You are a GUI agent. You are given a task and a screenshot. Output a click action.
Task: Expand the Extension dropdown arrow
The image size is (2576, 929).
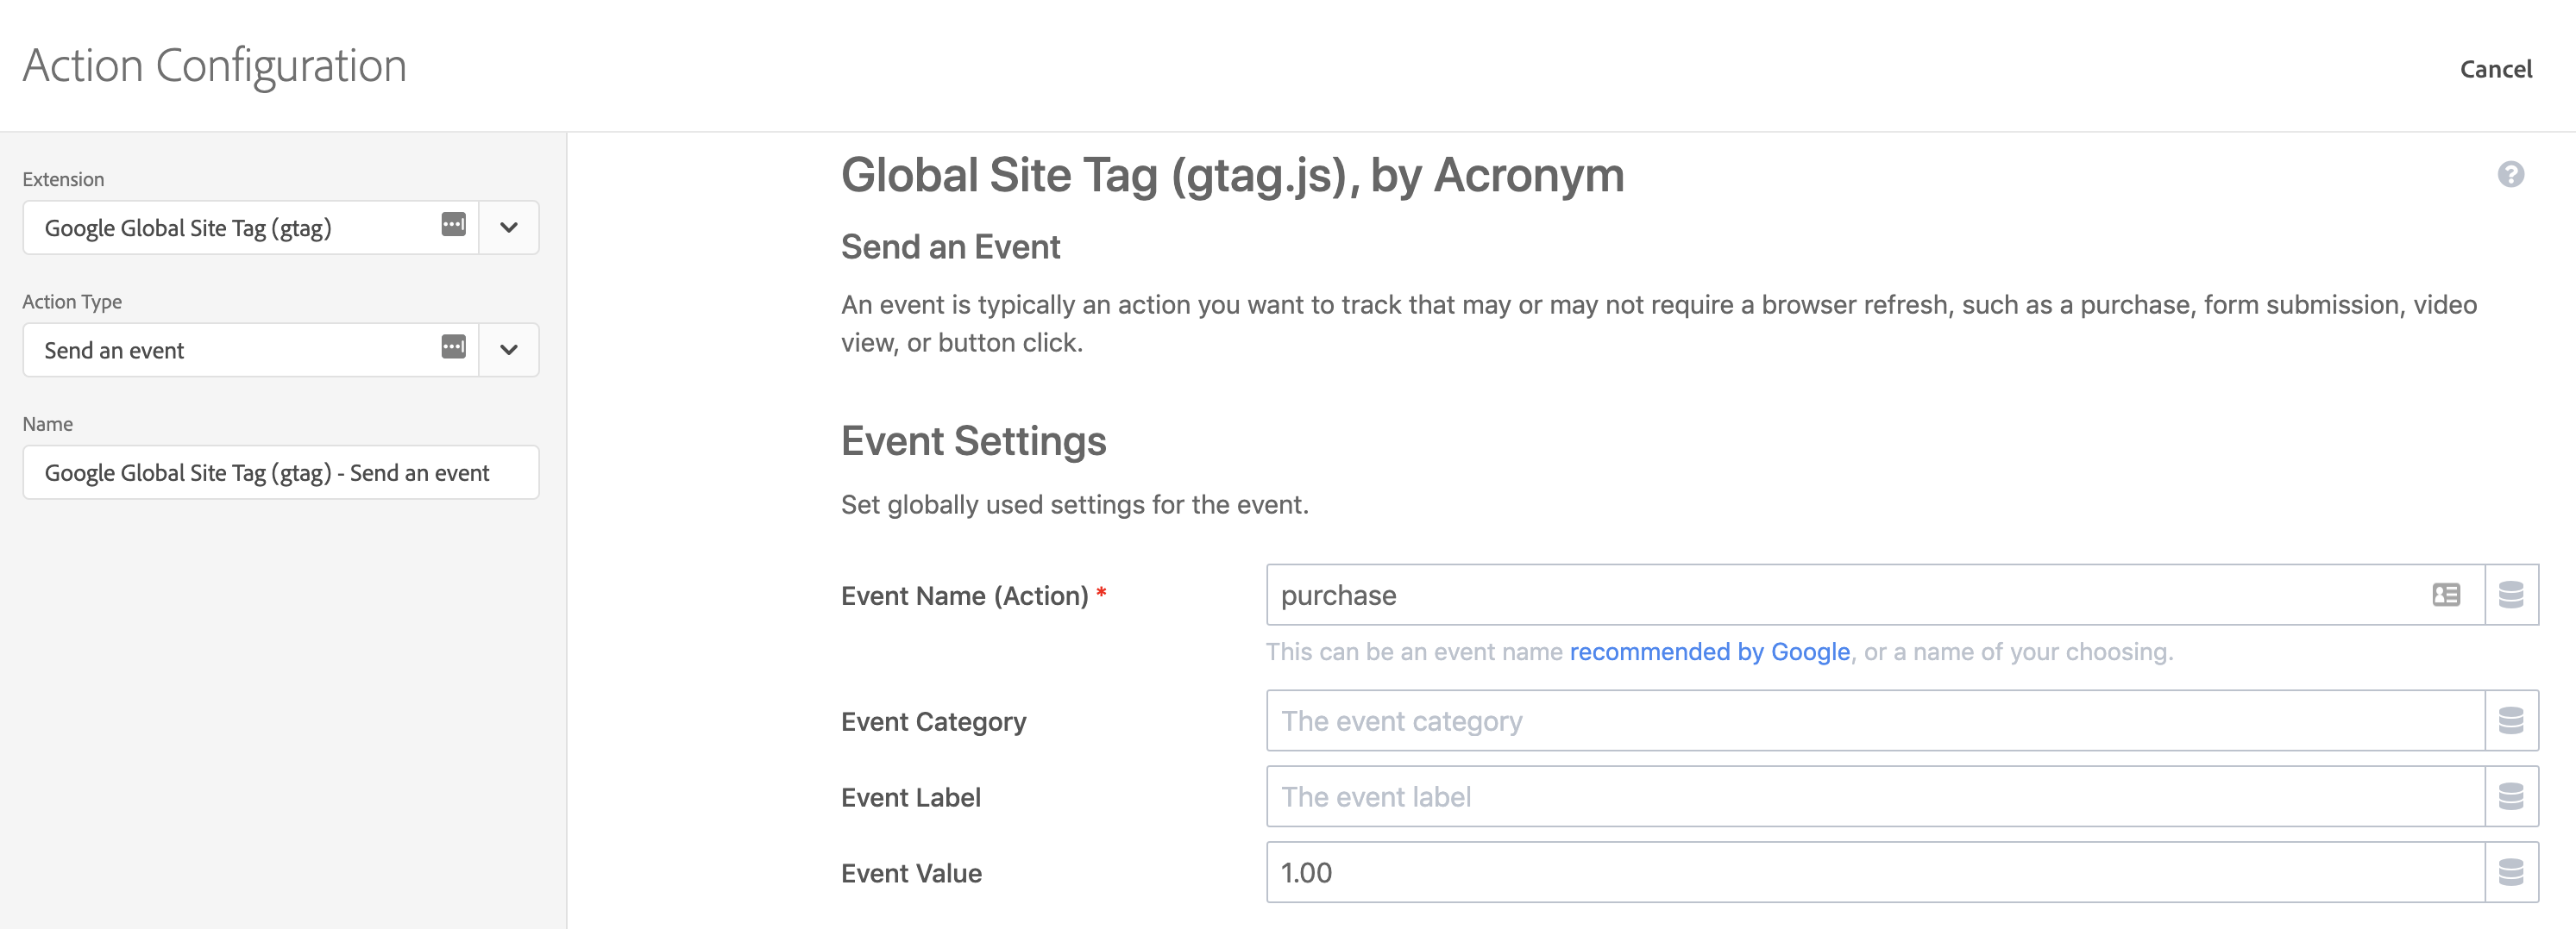509,228
